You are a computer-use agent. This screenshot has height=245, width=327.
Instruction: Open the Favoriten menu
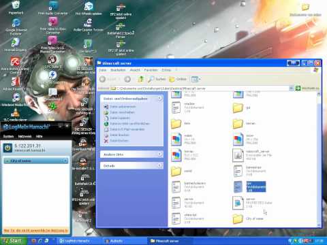[151, 70]
